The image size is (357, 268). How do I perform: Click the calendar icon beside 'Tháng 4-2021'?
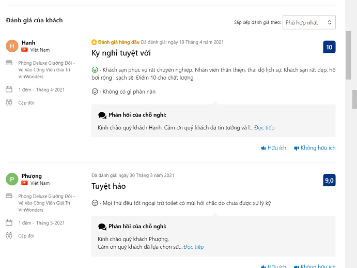(x=9, y=89)
